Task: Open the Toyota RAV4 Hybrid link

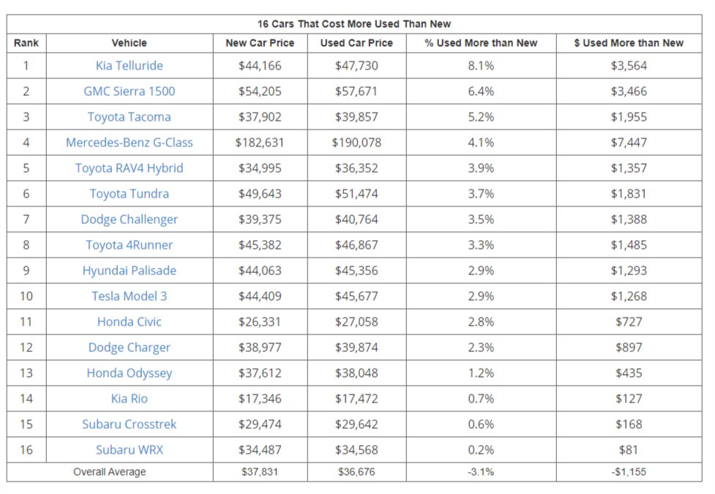Action: tap(130, 168)
